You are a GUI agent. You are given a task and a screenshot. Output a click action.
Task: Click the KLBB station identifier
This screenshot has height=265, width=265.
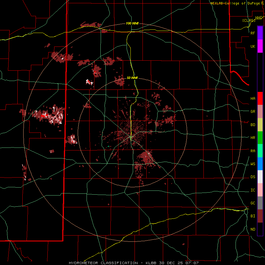(151, 263)
